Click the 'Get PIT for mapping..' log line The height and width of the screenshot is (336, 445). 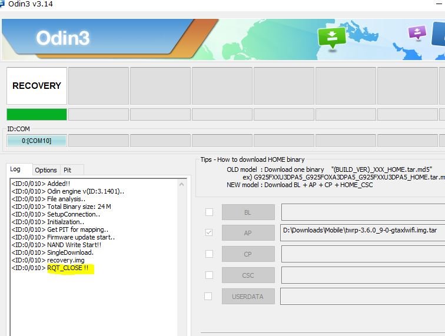coord(60,229)
